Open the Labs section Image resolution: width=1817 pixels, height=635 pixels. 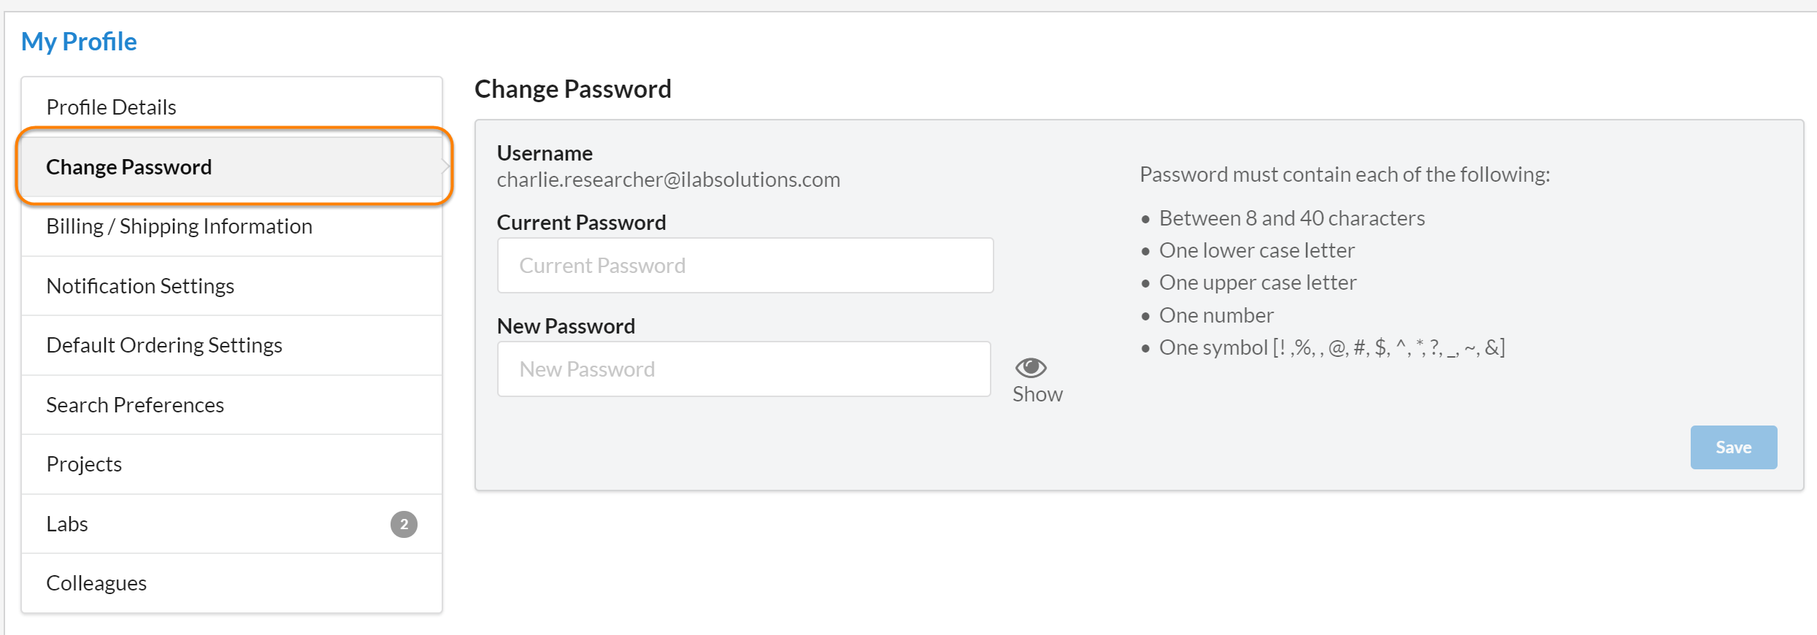tap(67, 524)
